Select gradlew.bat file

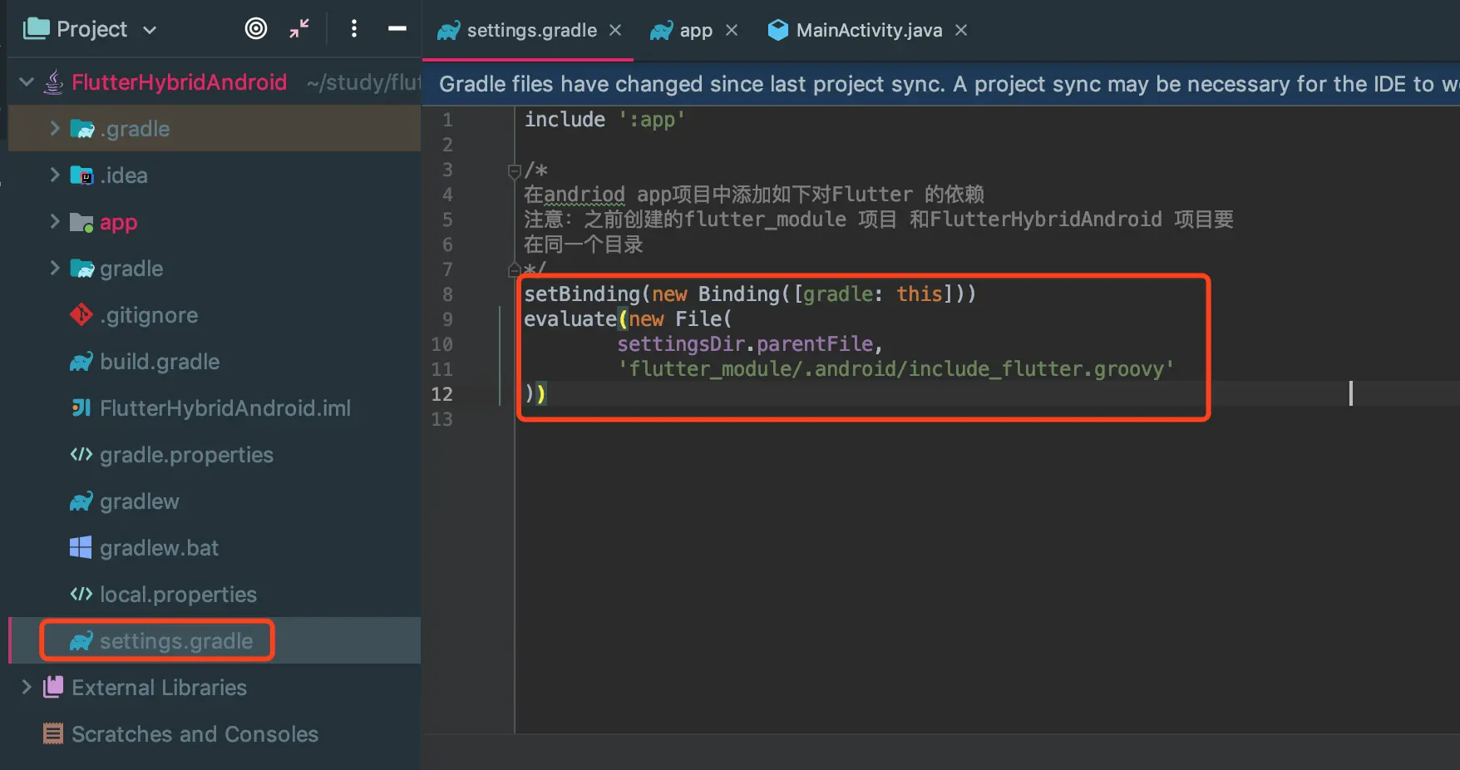coord(160,548)
